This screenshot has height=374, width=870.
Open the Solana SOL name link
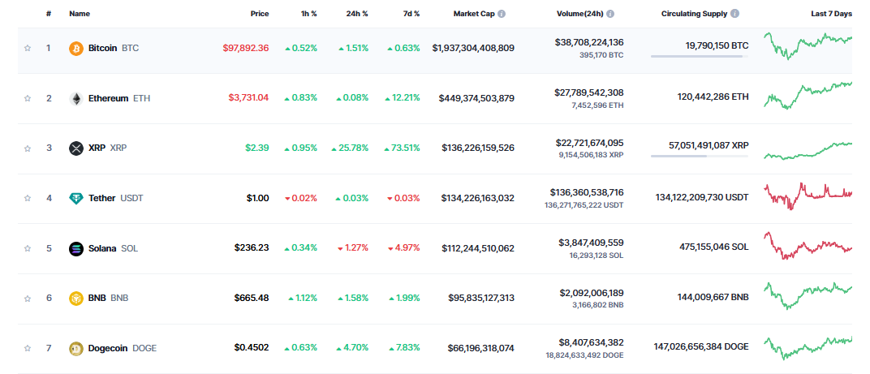pyautogui.click(x=113, y=248)
